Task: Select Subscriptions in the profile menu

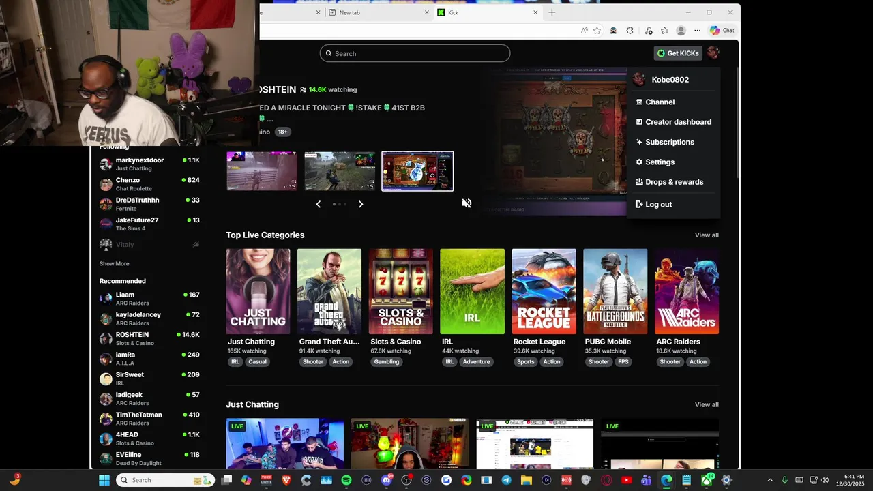Action: [673, 142]
